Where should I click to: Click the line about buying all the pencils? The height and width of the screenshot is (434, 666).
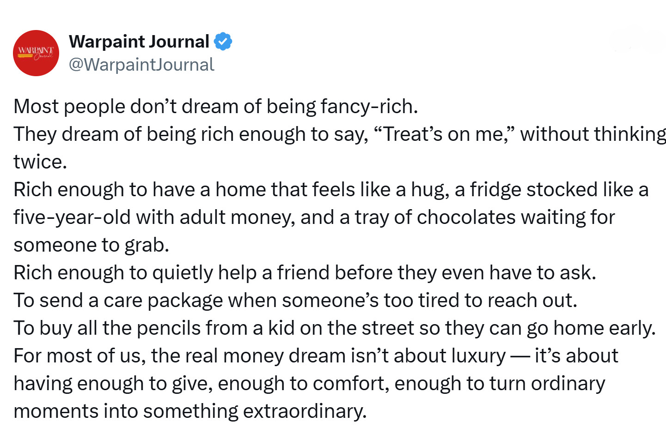335,328
